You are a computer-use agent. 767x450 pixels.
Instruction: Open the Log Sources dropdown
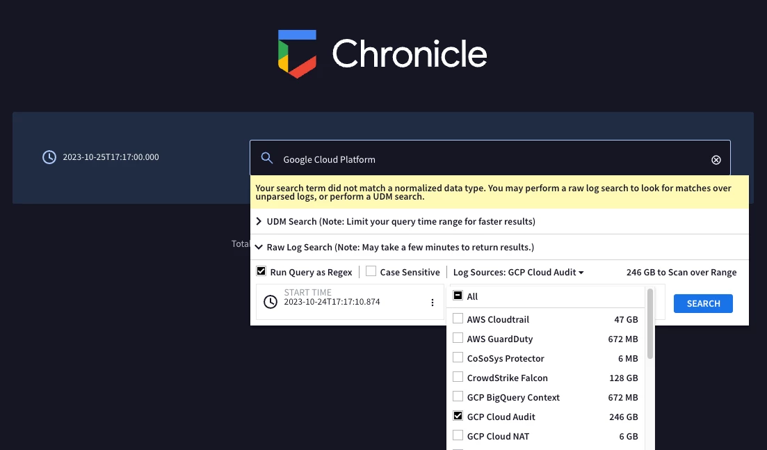coord(519,273)
